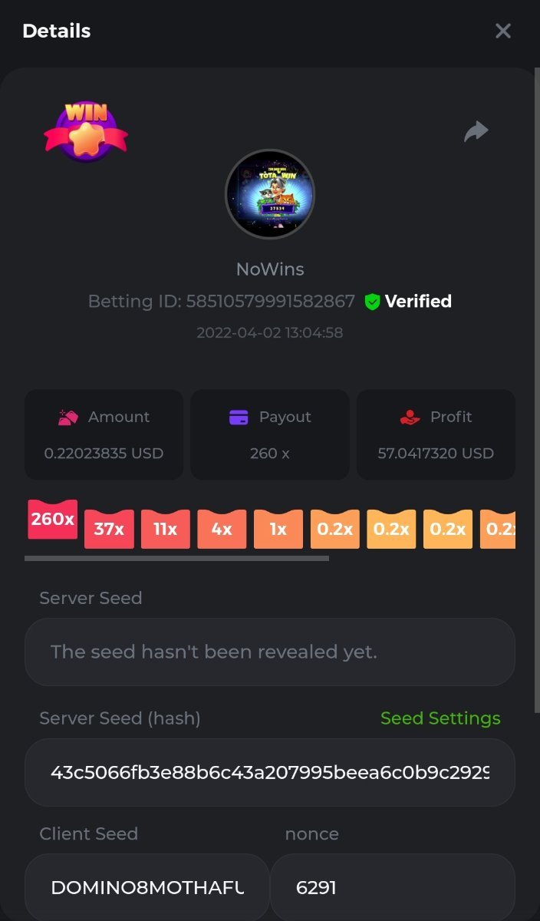Select the 260x multiplier tag
The width and height of the screenshot is (540, 921).
coord(53,520)
